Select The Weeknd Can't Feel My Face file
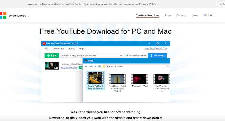 tap(162, 83)
